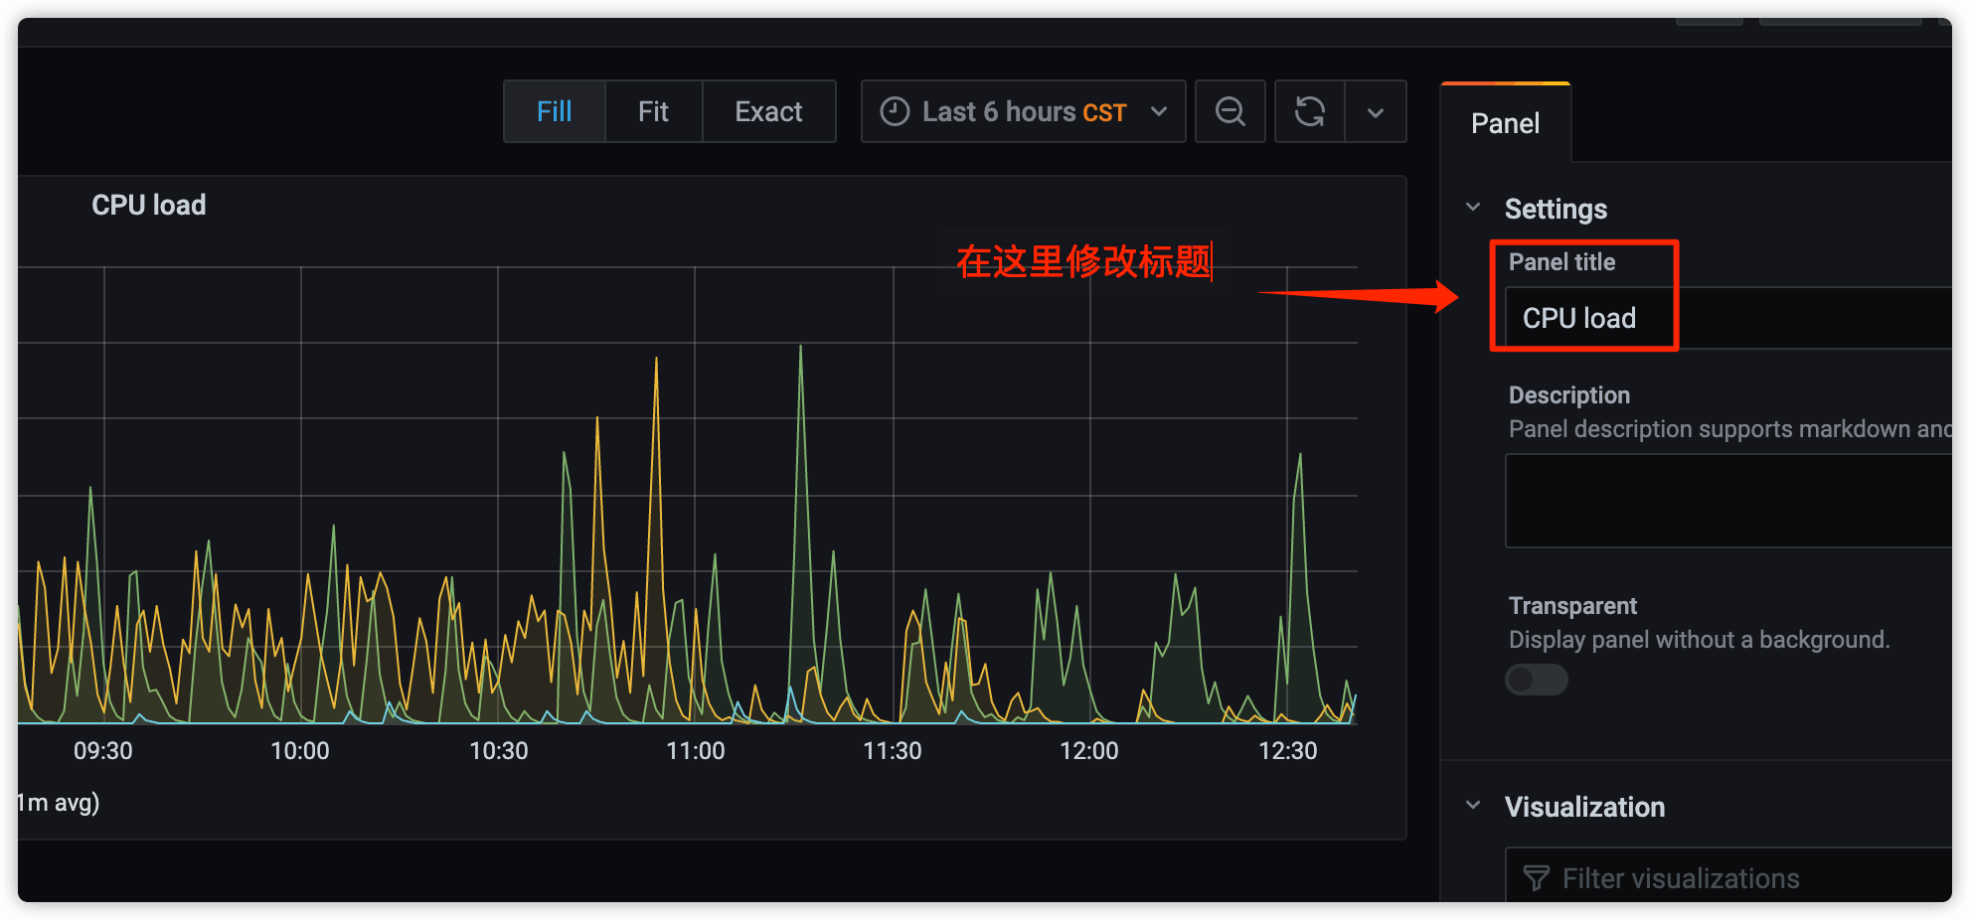Click the clock icon in time picker
This screenshot has width=1970, height=920.
895,111
